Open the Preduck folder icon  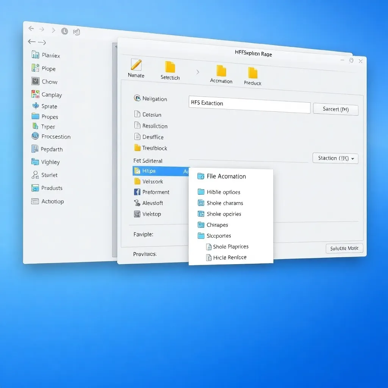point(253,73)
